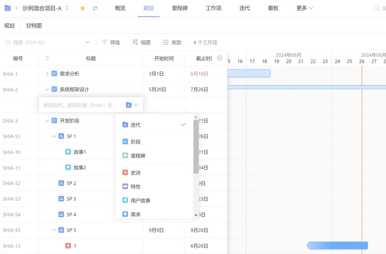Click the 系统框架设计 stage icon

[54, 89]
